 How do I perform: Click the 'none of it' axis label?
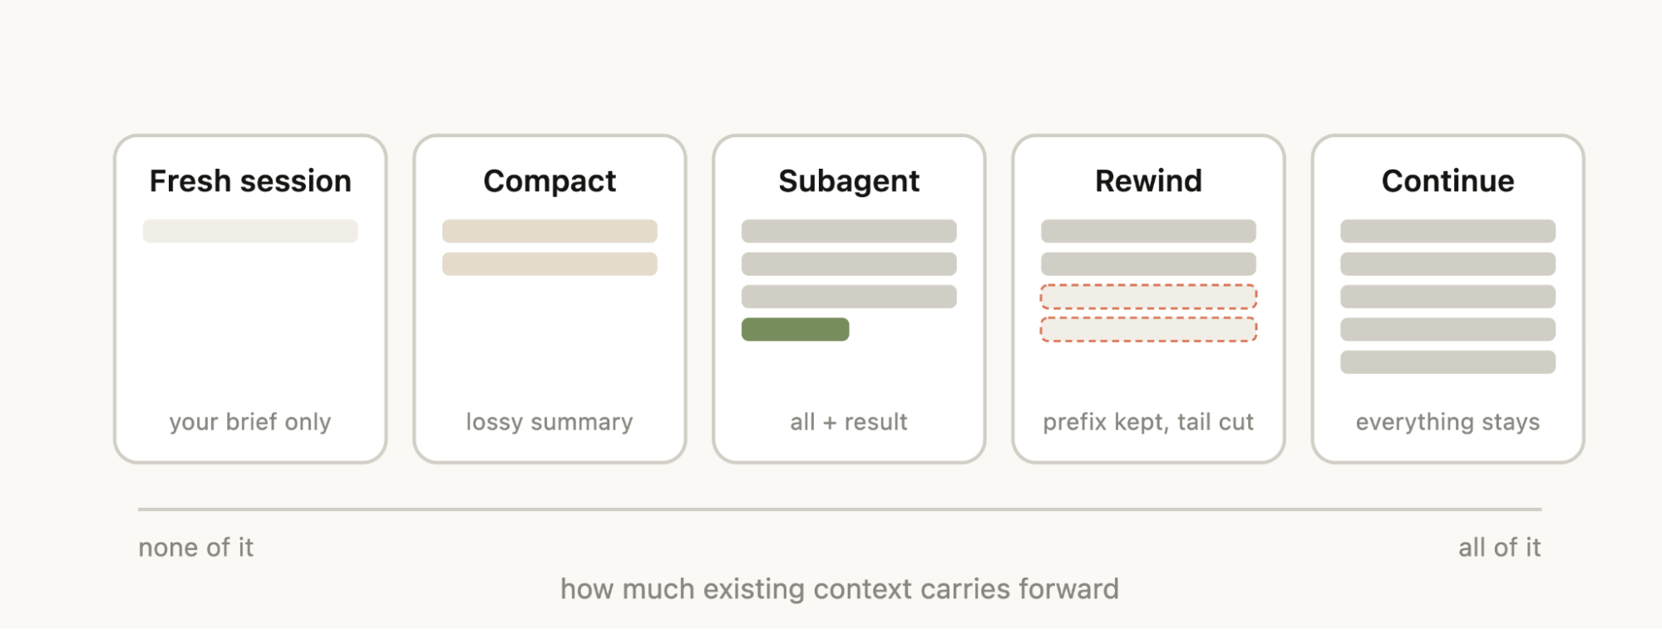[196, 548]
